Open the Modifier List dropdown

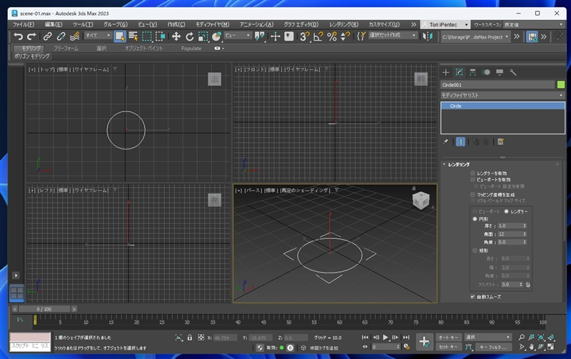502,96
